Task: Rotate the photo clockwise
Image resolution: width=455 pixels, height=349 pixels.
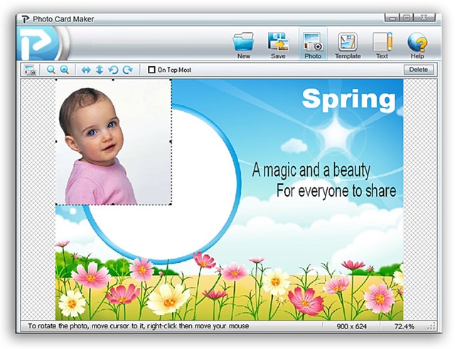Action: [127, 70]
